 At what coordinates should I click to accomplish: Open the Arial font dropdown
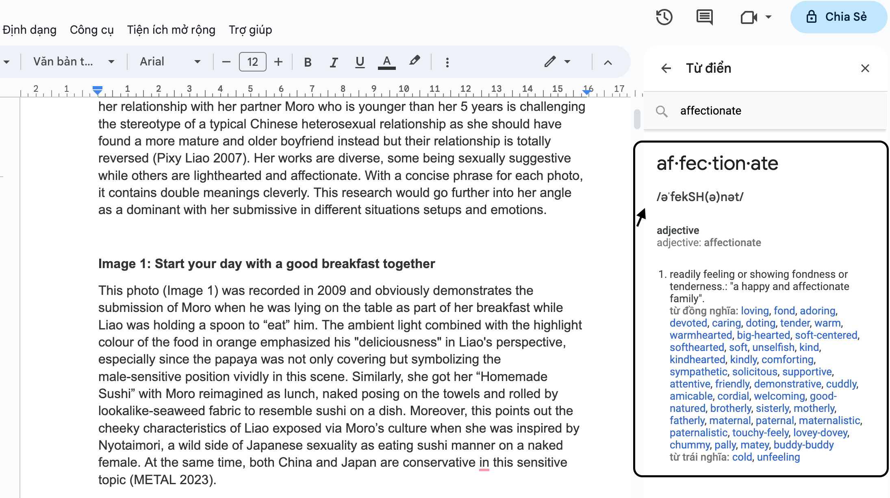tap(170, 62)
